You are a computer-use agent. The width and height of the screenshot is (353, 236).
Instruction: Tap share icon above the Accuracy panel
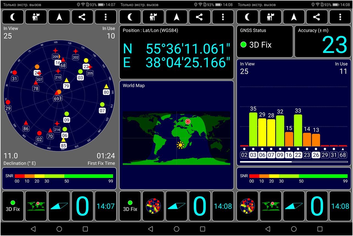317,17
